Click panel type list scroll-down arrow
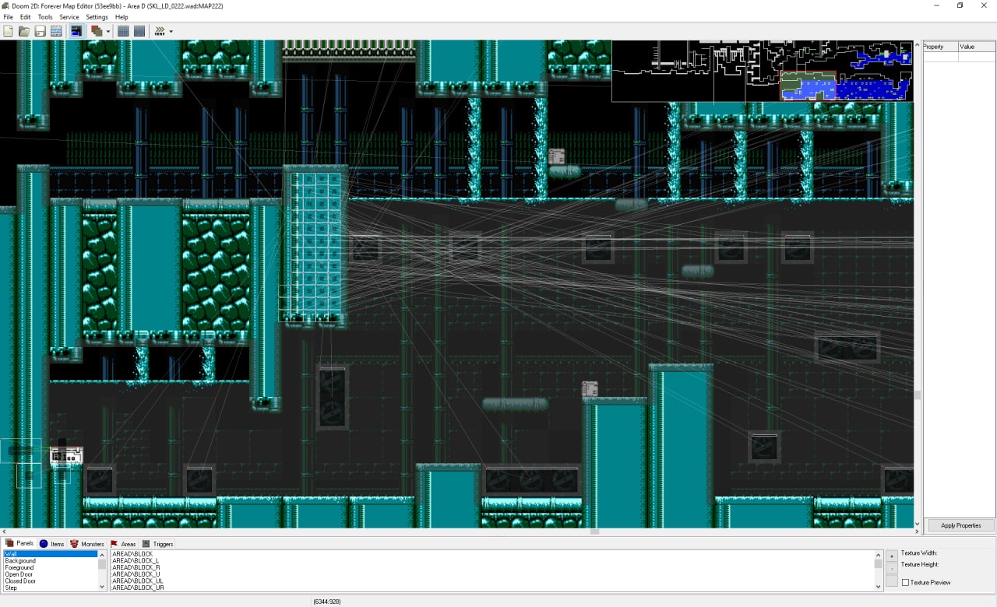The height and width of the screenshot is (607, 997). tap(102, 587)
